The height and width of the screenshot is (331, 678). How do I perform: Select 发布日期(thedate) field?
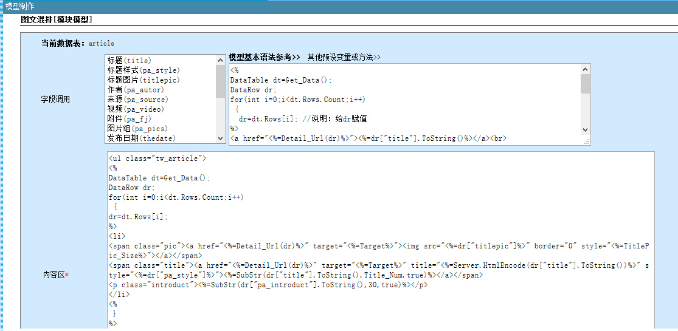[141, 138]
